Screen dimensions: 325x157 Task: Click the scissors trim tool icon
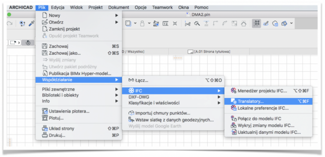[187, 24]
